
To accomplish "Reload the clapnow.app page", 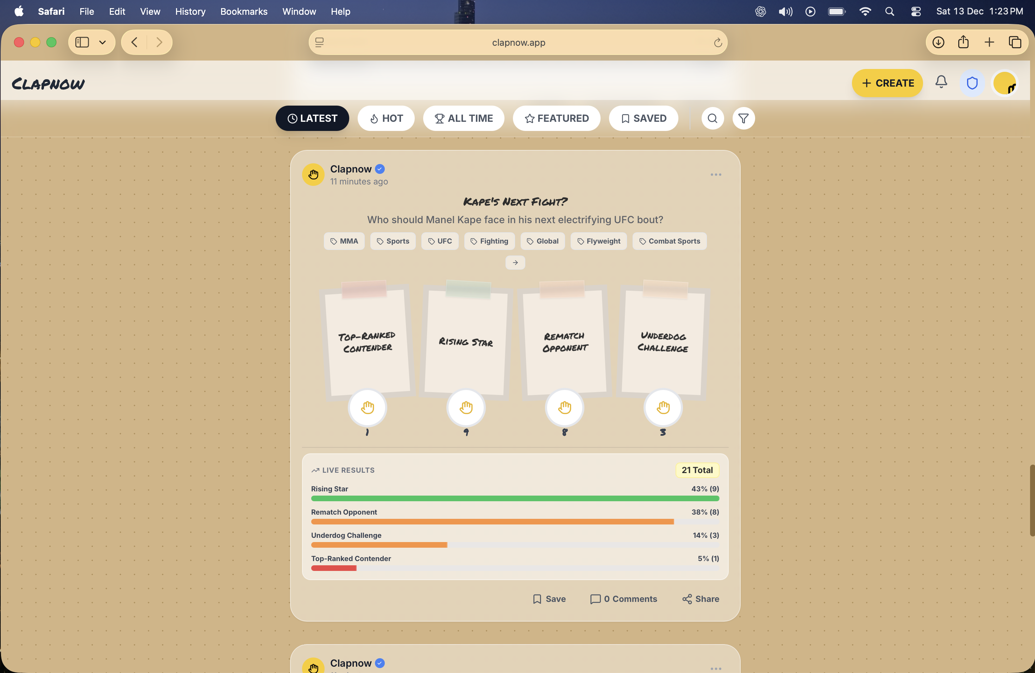I will 718,42.
